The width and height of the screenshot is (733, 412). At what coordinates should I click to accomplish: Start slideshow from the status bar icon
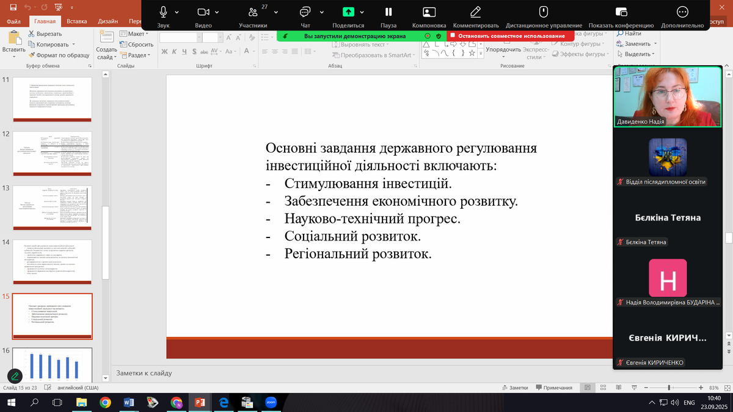(x=634, y=388)
